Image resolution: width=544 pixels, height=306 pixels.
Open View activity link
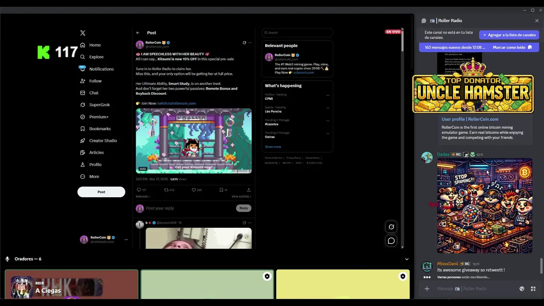click(x=241, y=196)
